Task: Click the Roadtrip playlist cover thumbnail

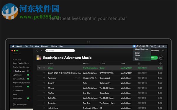Action: click(39, 58)
